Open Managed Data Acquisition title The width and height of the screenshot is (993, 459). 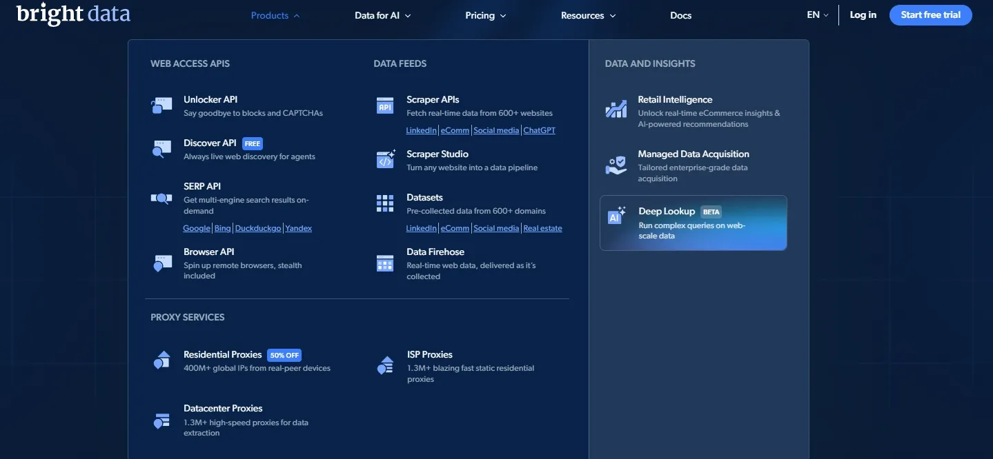(x=694, y=154)
